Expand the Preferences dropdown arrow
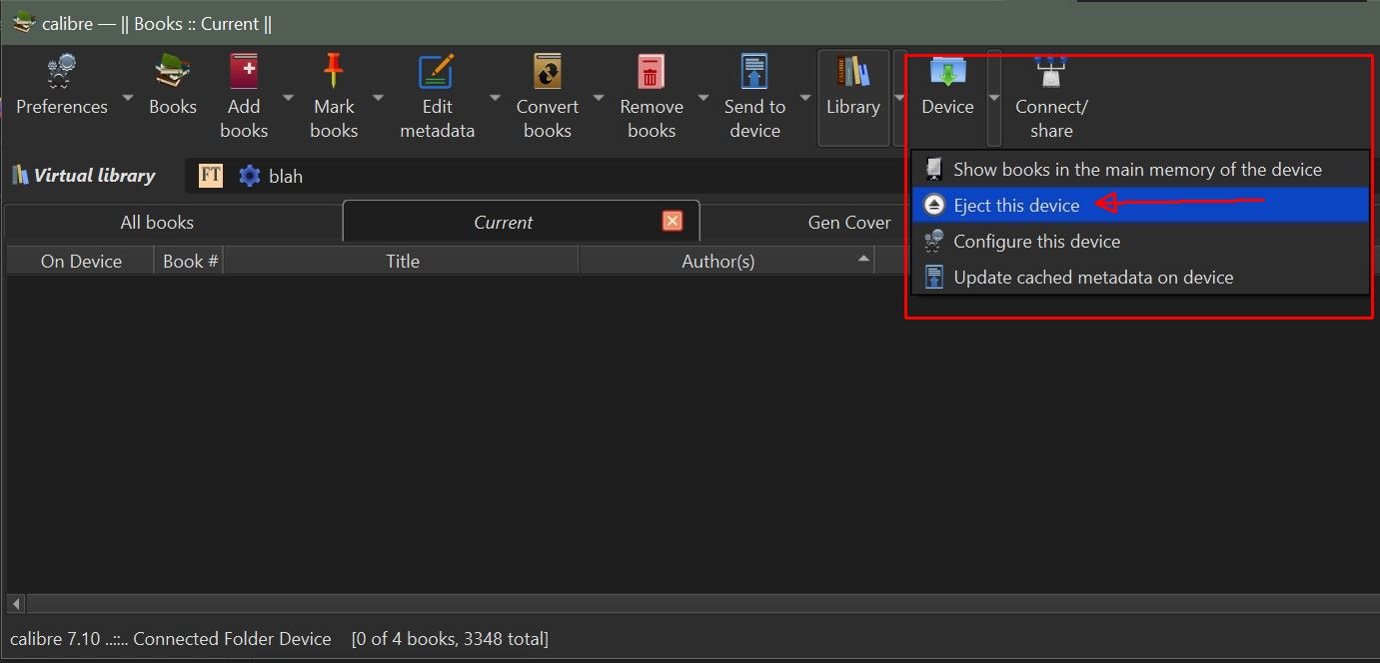Screen dimensions: 1380x663 pyautogui.click(x=127, y=98)
